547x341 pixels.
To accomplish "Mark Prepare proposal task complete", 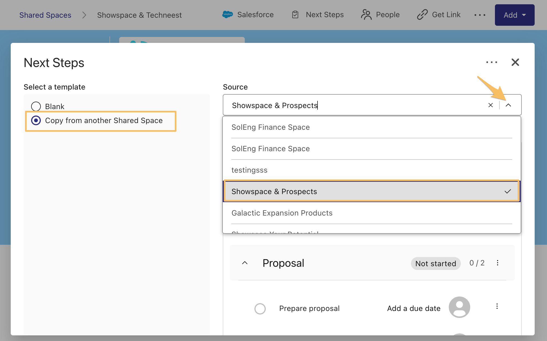I will tap(260, 309).
